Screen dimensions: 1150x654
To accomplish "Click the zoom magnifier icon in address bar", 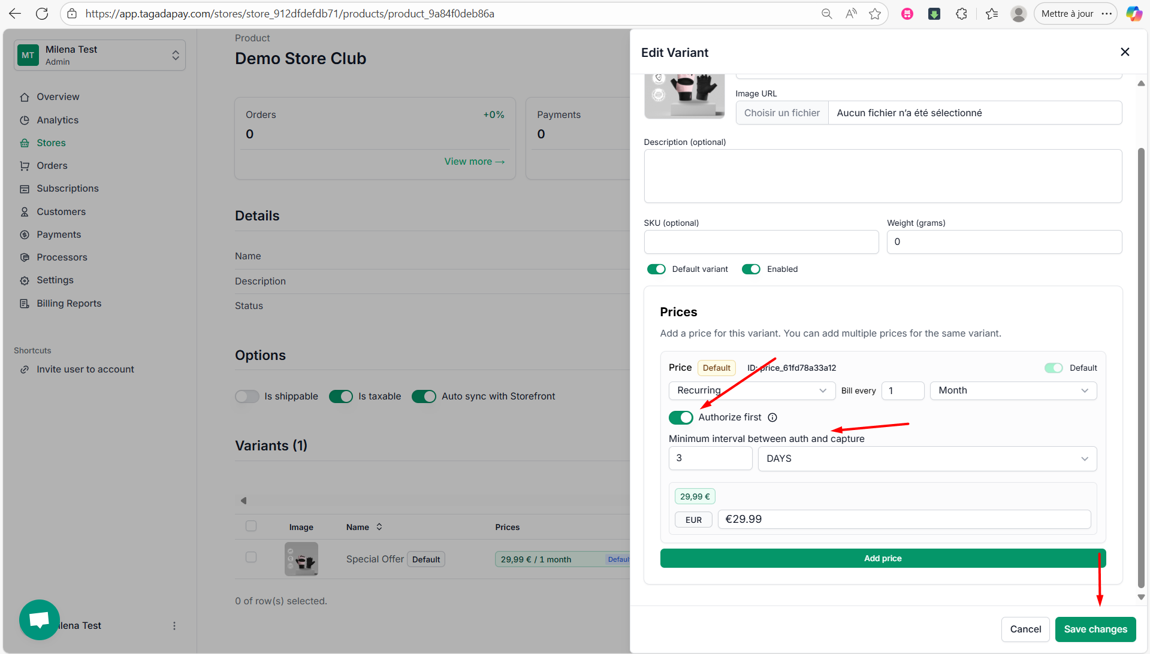I will pyautogui.click(x=826, y=14).
